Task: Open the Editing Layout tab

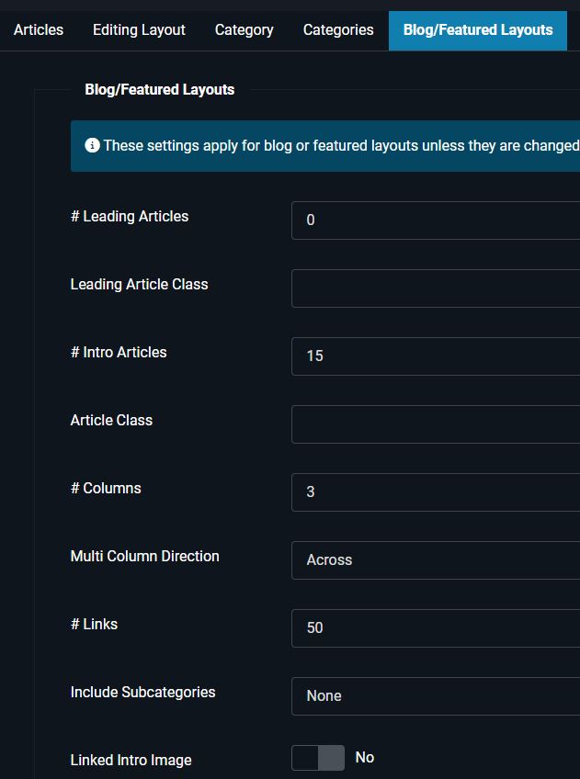Action: pos(139,29)
